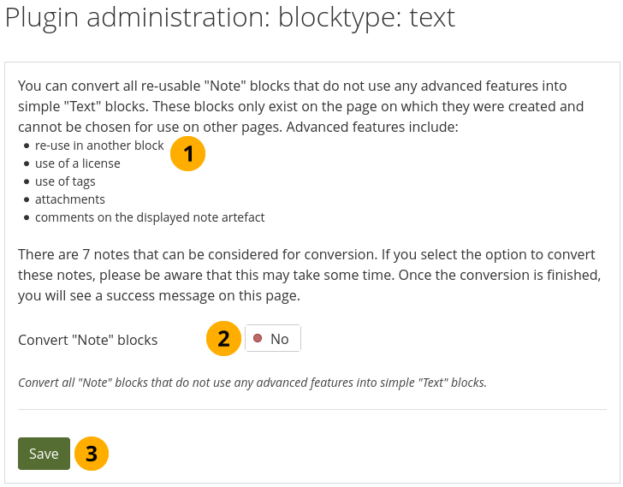Toggle the Convert "Note" blocks switch

[272, 339]
